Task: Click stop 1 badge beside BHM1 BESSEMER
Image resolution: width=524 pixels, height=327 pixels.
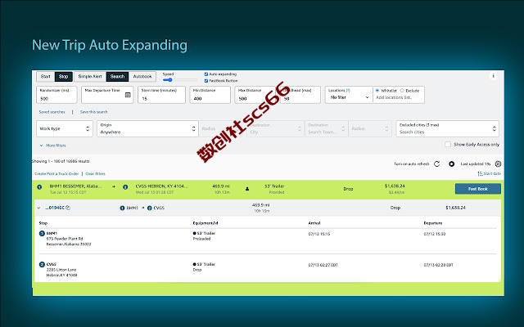Action: pos(39,187)
